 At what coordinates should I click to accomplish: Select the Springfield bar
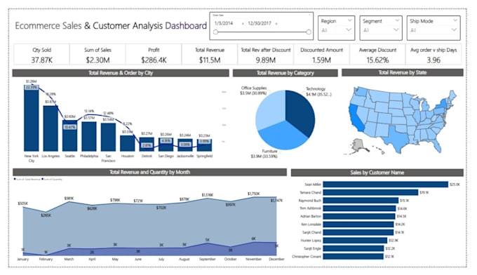click(x=204, y=145)
